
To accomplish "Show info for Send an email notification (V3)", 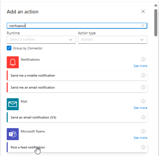I will tap(143, 117).
